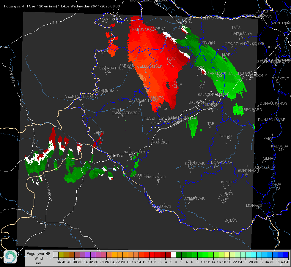The height and width of the screenshot is (267, 291).
Task: Click the TOLNA town label
Action: click(267, 158)
